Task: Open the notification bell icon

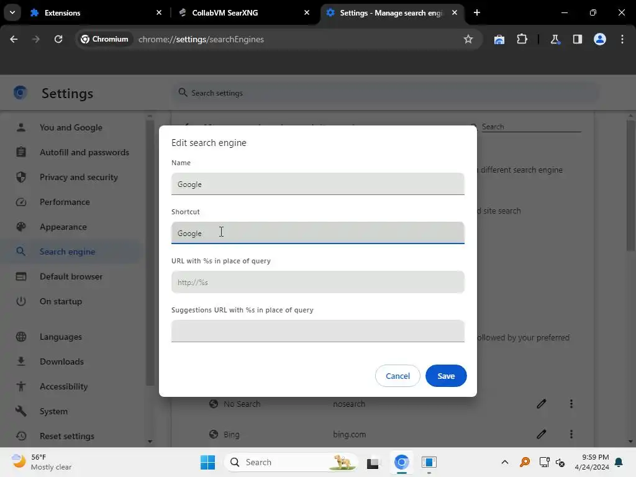Action: (x=619, y=462)
